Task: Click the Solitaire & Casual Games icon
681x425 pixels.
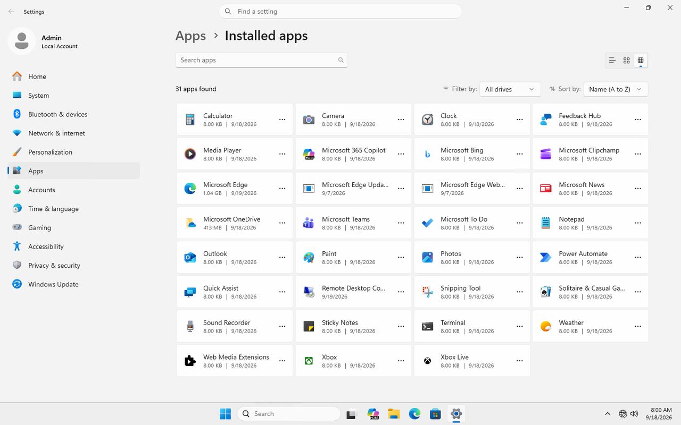Action: click(x=545, y=292)
